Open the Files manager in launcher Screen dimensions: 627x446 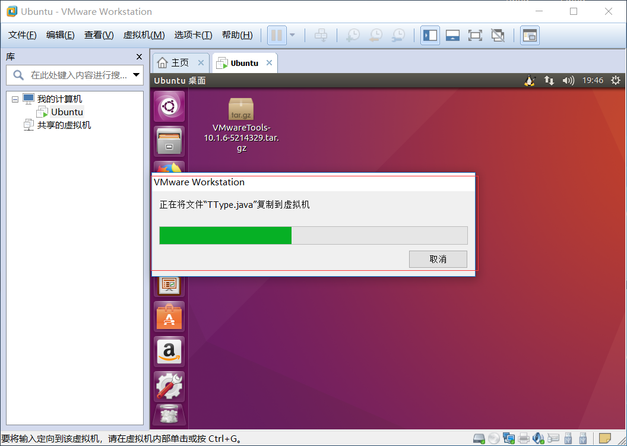coord(169,141)
